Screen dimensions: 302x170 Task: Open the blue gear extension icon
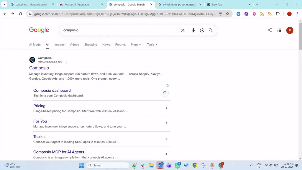click(238, 14)
